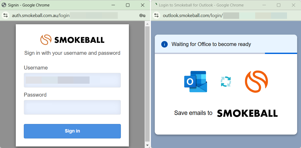Viewport: 301px width, 148px height.
Task: Open site information icon for auth.smokeball.com.au
Action: point(6,15)
